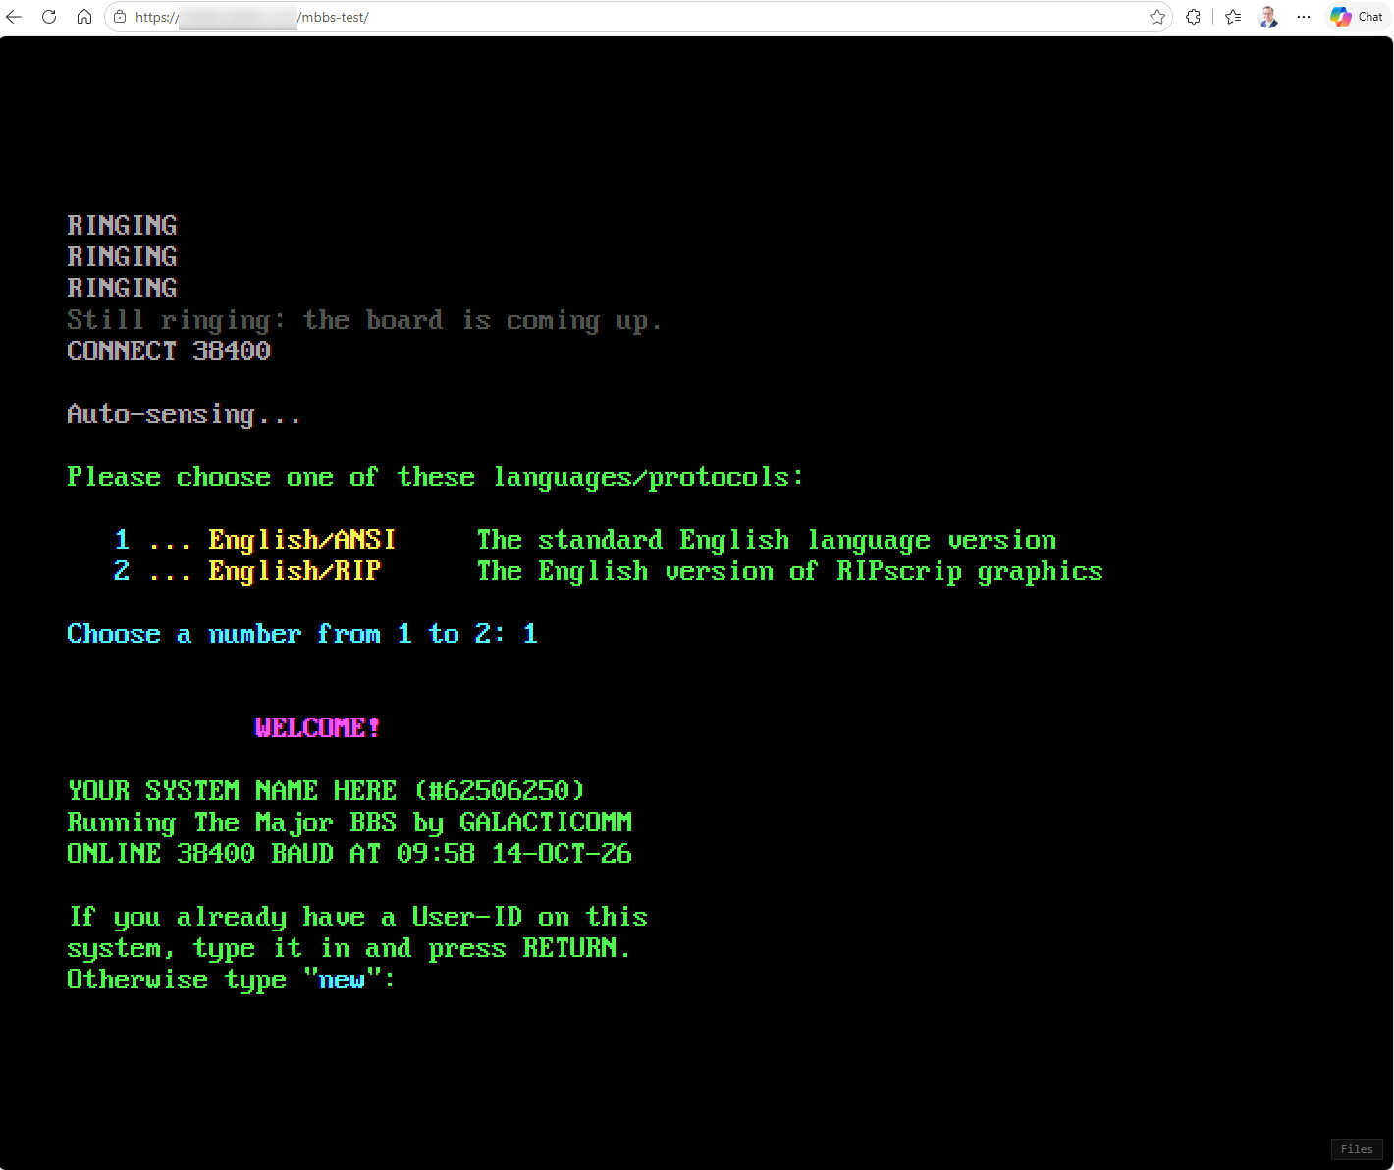1394x1170 pixels.
Task: Open the user profile avatar
Action: click(1268, 17)
